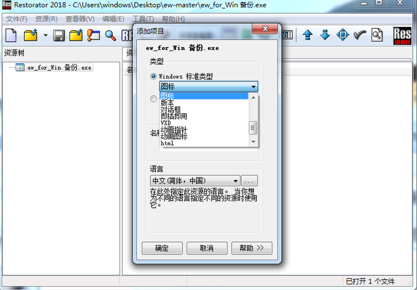Image resolution: width=417 pixels, height=290 pixels.
Task: Click the blue four-way target icon
Action: pyautogui.click(x=342, y=35)
